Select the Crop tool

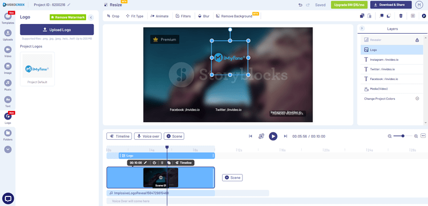click(x=113, y=16)
